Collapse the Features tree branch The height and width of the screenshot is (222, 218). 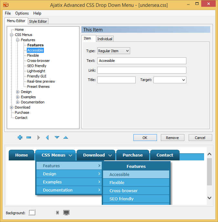click(x=17, y=40)
